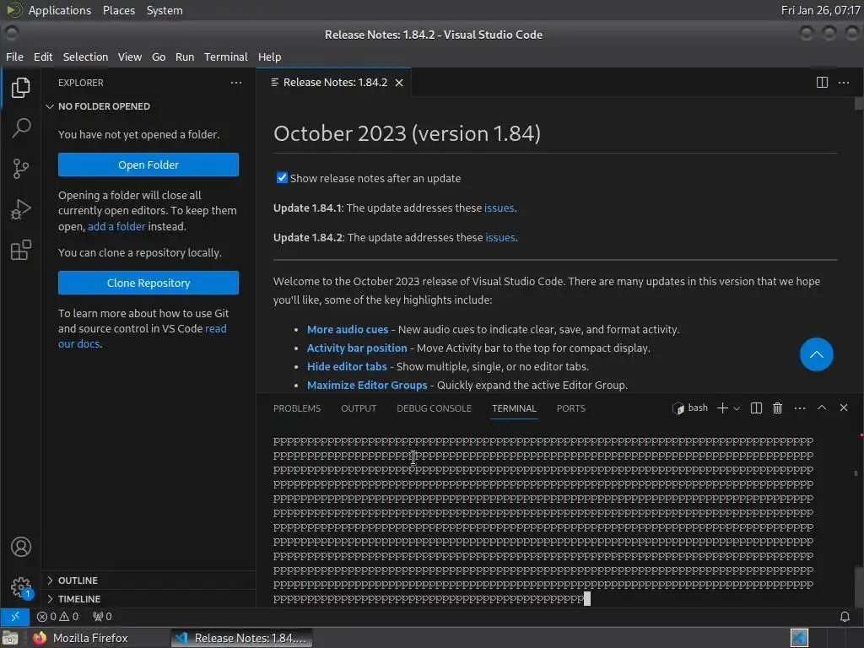
Task: Follow the add a folder link
Action: (116, 226)
